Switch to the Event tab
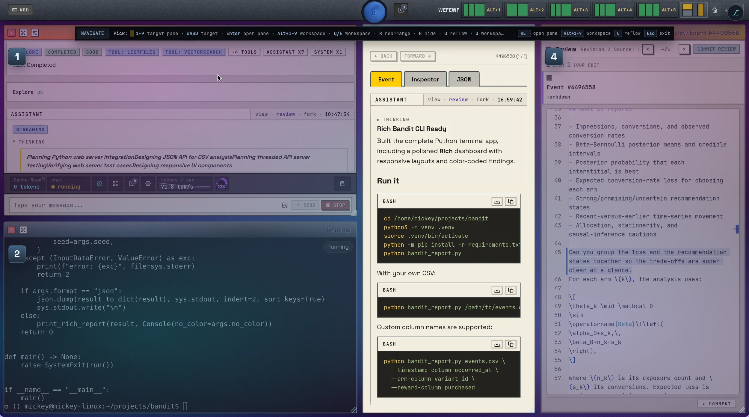Viewport: 749px width, 417px height. coord(386,79)
